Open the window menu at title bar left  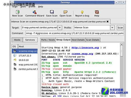(12, 2)
